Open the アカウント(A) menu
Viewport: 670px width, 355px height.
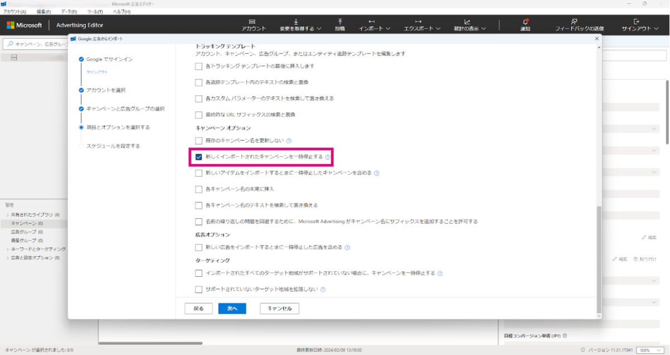click(15, 12)
